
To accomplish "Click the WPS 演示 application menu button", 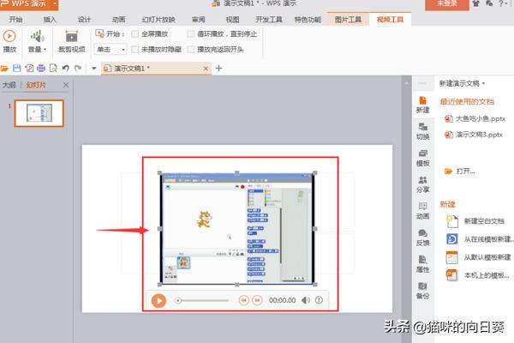I will (x=29, y=4).
